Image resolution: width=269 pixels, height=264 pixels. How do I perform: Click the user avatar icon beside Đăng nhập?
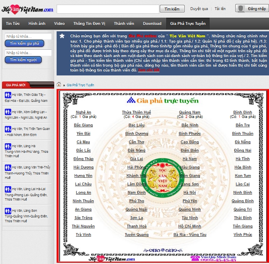click(x=240, y=8)
